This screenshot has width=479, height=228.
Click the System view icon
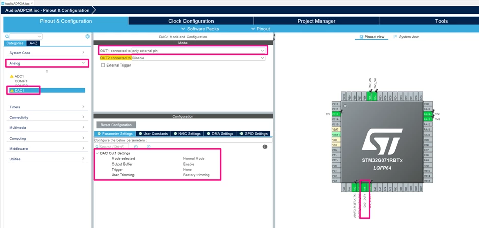[395, 37]
